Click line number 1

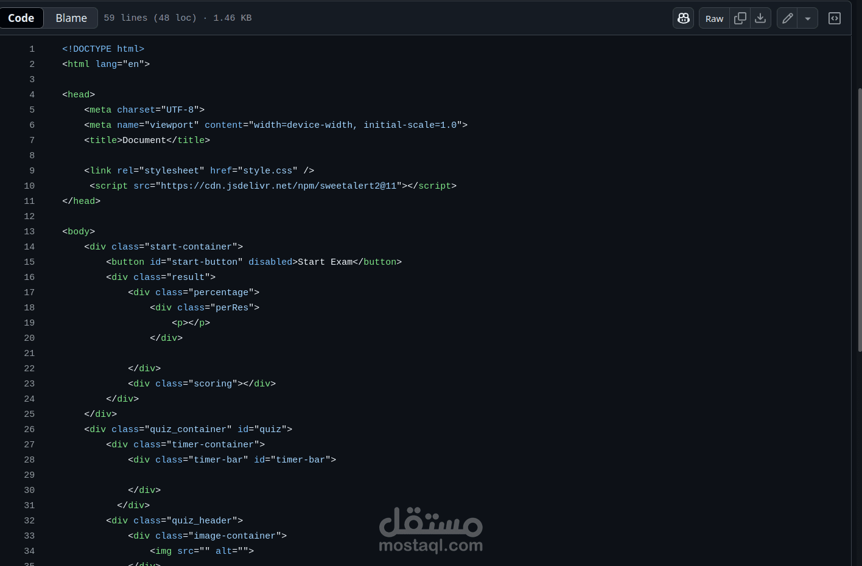32,49
